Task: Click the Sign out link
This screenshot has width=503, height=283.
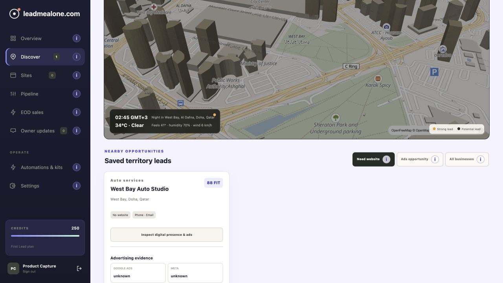Action: (29, 272)
